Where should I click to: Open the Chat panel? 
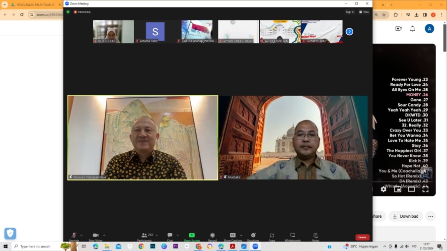170,236
